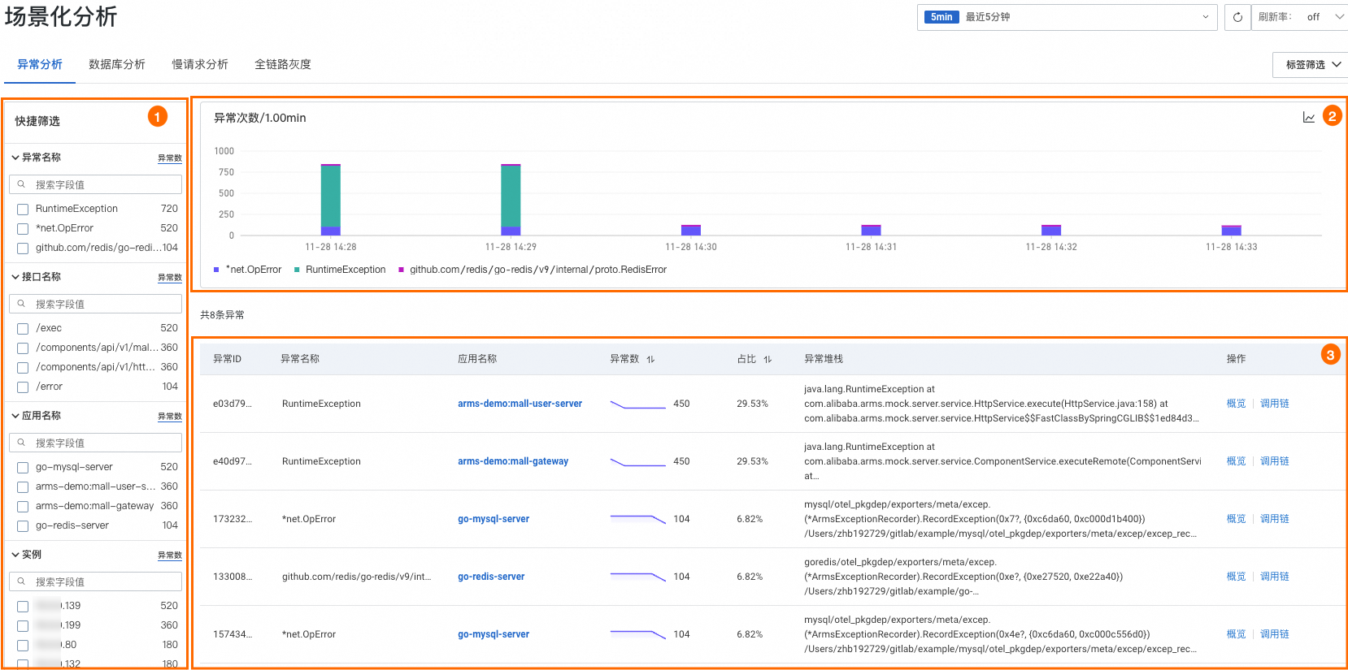Click search icon in 接口名称 filter
This screenshot has height=670, width=1348.
tap(22, 304)
